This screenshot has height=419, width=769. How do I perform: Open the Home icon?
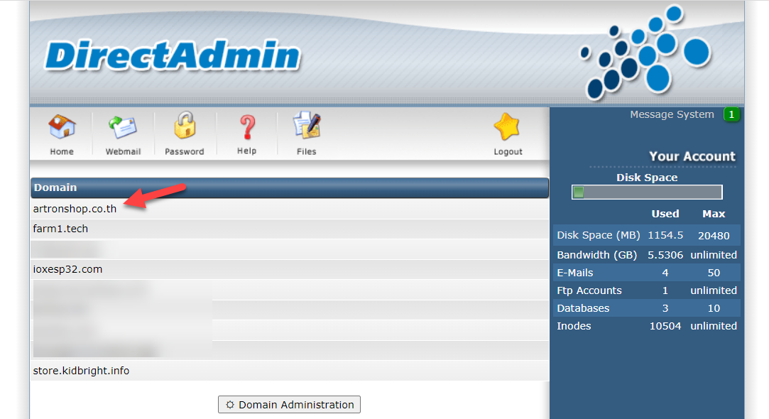(62, 127)
